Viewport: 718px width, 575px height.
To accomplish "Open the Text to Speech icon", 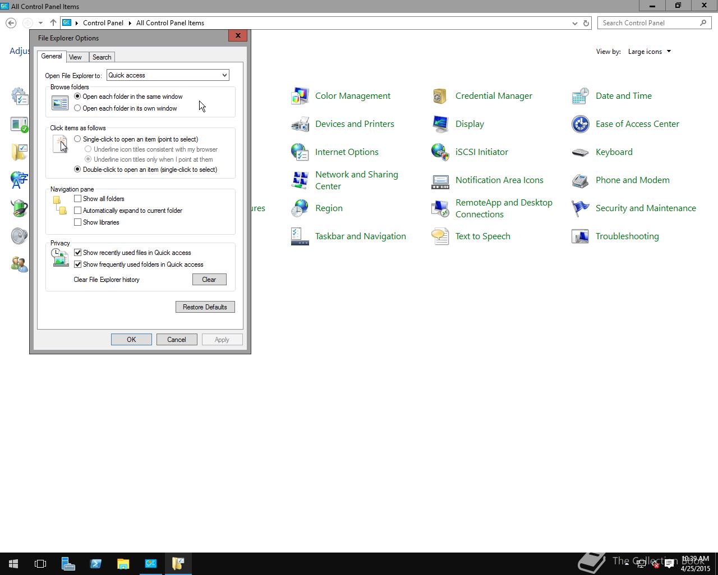I will (x=440, y=236).
